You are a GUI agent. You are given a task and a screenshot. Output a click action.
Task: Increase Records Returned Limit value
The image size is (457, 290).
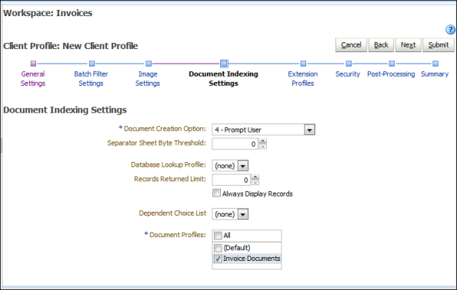pyautogui.click(x=255, y=177)
